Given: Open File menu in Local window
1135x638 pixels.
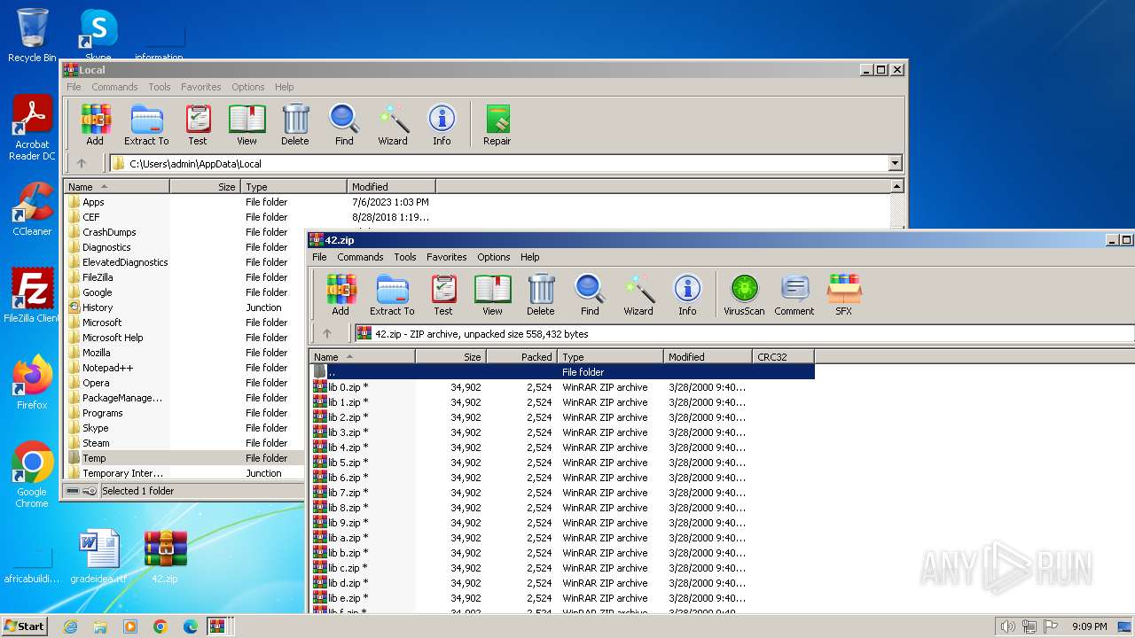Looking at the screenshot, I should [x=74, y=87].
